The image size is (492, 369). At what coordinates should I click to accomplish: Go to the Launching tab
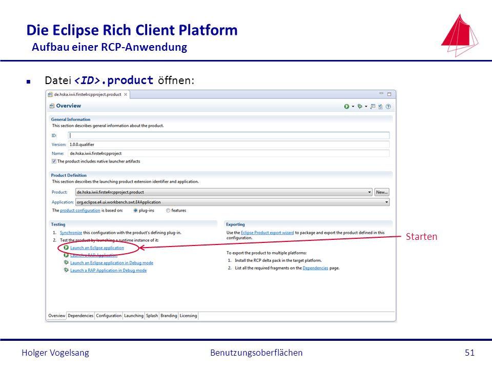click(x=134, y=316)
